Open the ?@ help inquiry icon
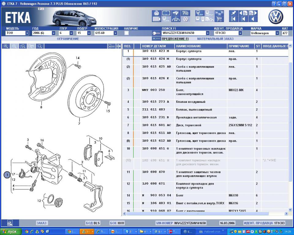 (x=185, y=13)
